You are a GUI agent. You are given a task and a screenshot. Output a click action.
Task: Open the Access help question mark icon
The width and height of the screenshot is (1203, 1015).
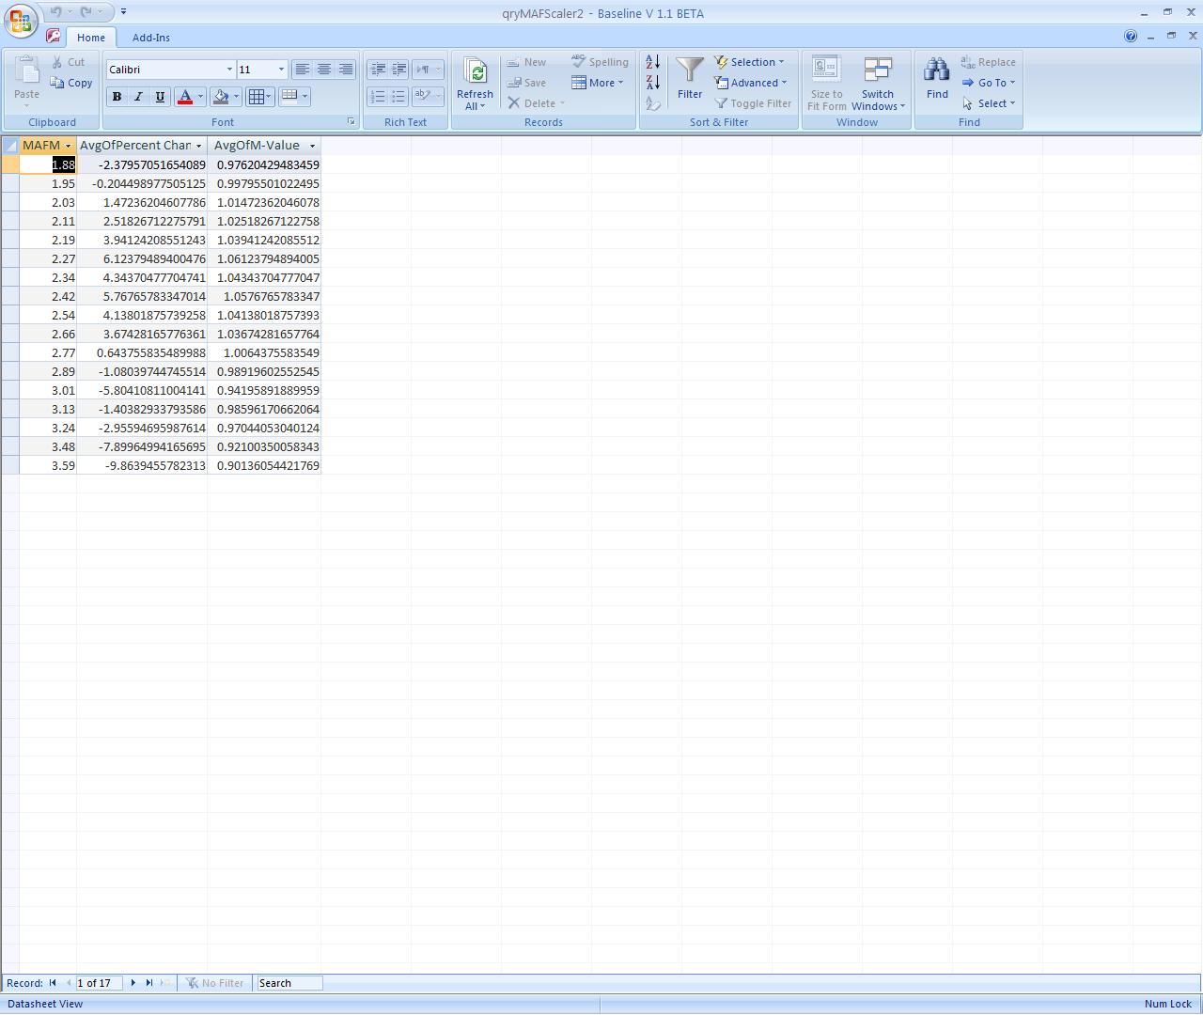pos(1131,37)
